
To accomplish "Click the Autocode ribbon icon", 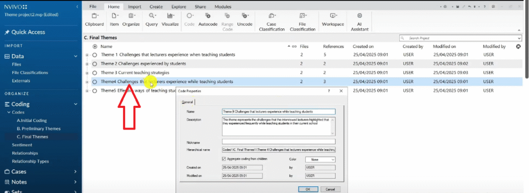I will point(208,15).
